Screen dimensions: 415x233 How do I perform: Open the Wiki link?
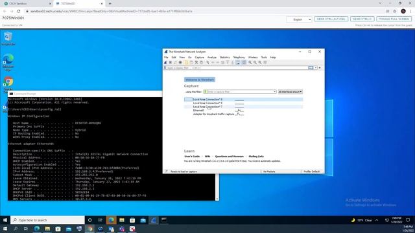click(207, 157)
